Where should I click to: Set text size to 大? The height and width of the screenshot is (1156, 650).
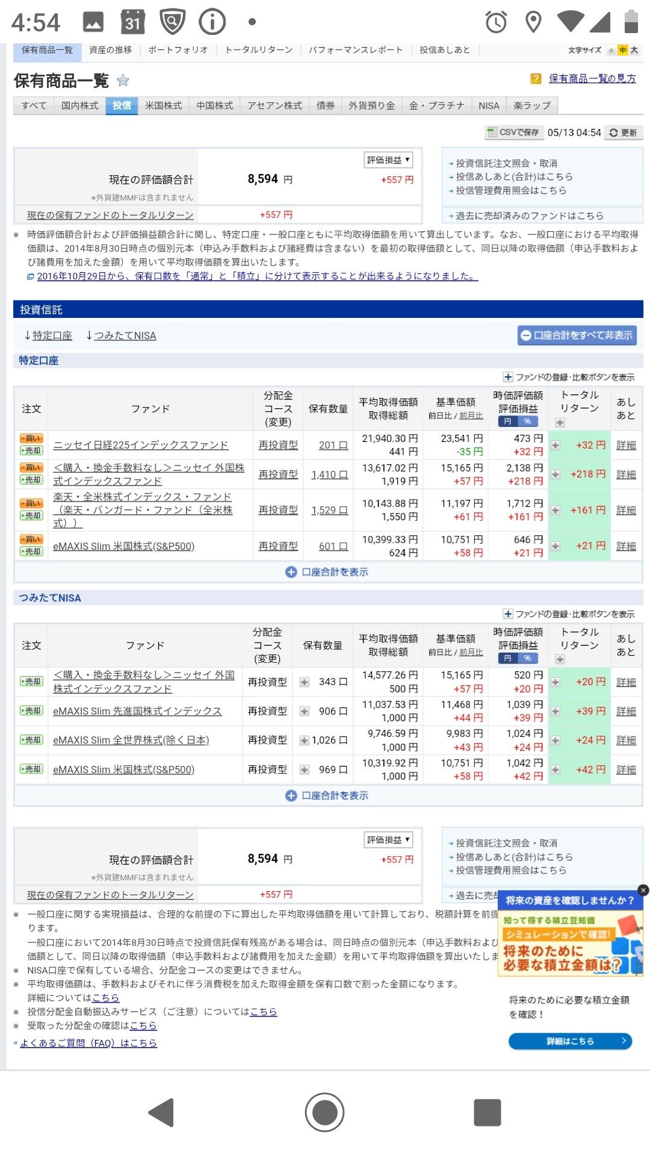(634, 51)
